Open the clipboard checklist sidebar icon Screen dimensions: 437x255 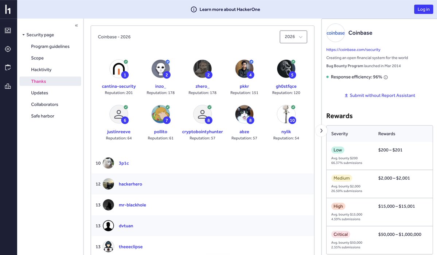point(8,67)
